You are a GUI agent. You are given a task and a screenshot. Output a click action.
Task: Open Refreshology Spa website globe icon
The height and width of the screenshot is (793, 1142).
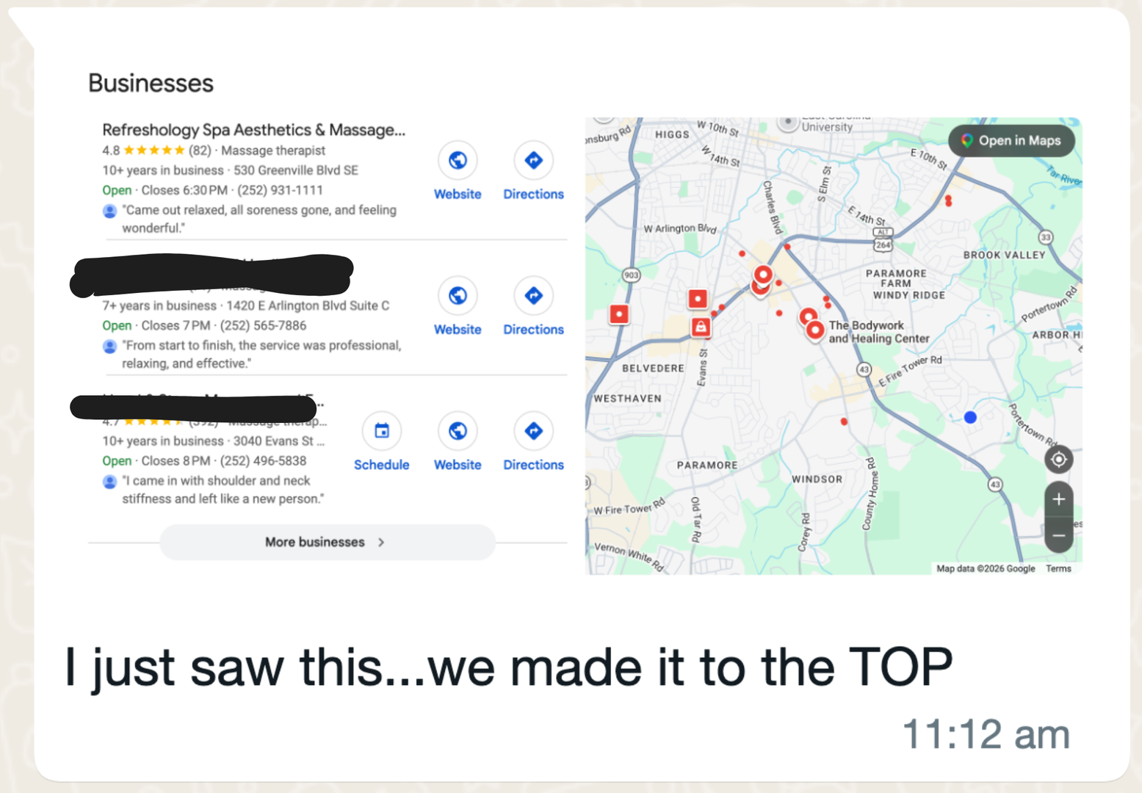458,160
